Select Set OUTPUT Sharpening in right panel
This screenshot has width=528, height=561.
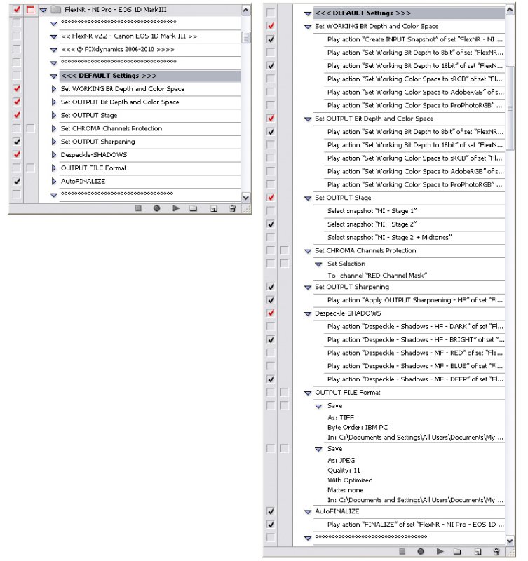click(x=409, y=287)
